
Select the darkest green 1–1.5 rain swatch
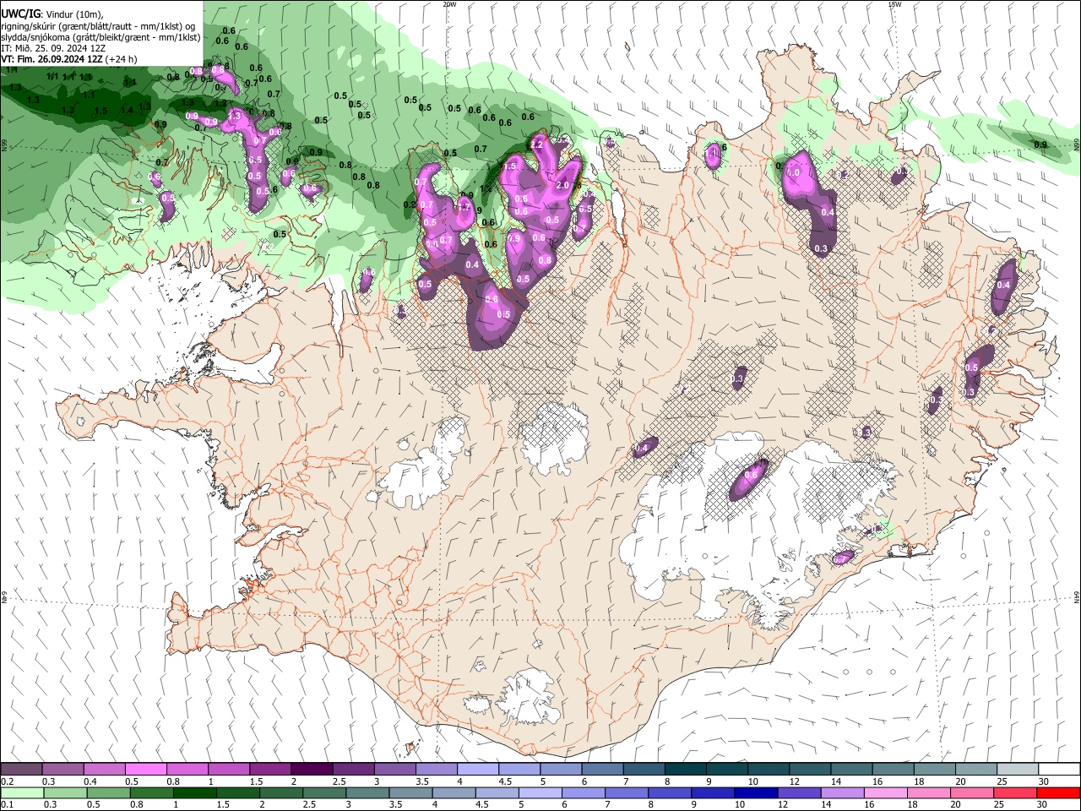tap(195, 792)
